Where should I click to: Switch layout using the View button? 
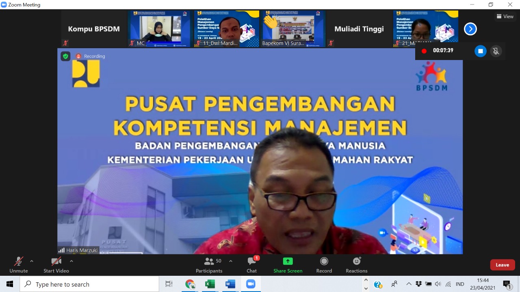coord(505,17)
